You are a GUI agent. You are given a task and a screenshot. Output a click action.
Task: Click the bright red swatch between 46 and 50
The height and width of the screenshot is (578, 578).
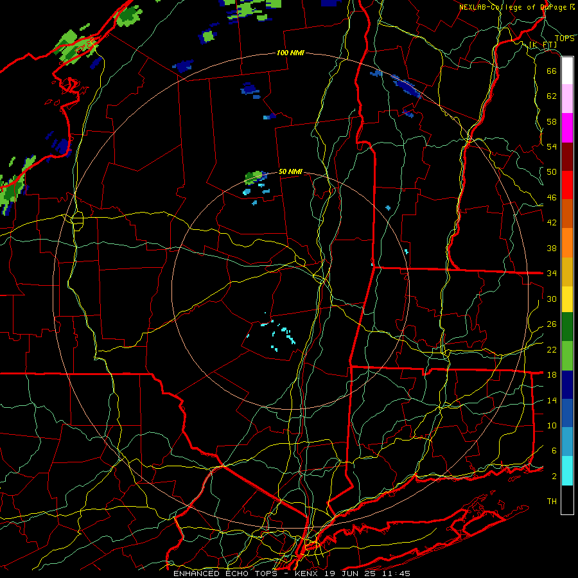(567, 185)
